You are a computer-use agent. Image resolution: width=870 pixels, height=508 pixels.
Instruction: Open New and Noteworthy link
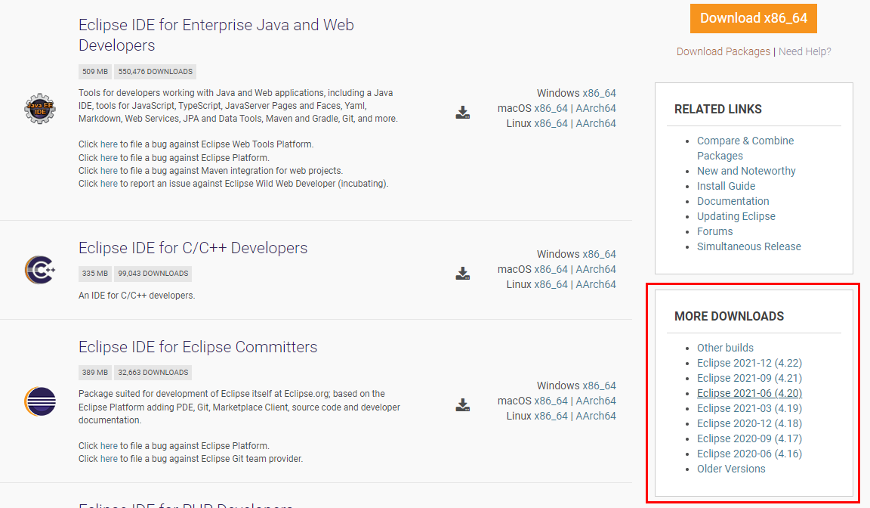746,171
